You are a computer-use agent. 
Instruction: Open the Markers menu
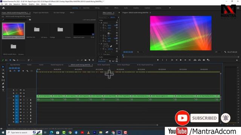(x=24, y=4)
